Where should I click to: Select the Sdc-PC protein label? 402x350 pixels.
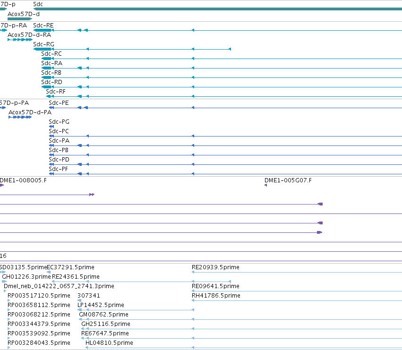click(59, 131)
